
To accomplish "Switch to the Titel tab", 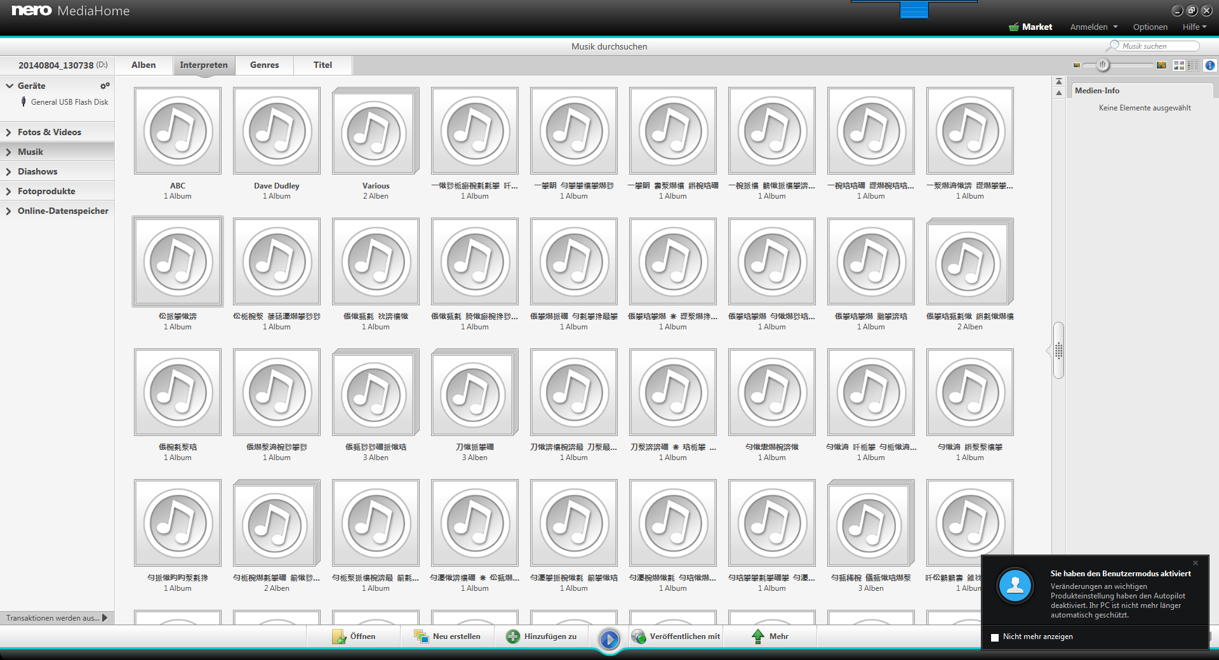I will click(323, 65).
